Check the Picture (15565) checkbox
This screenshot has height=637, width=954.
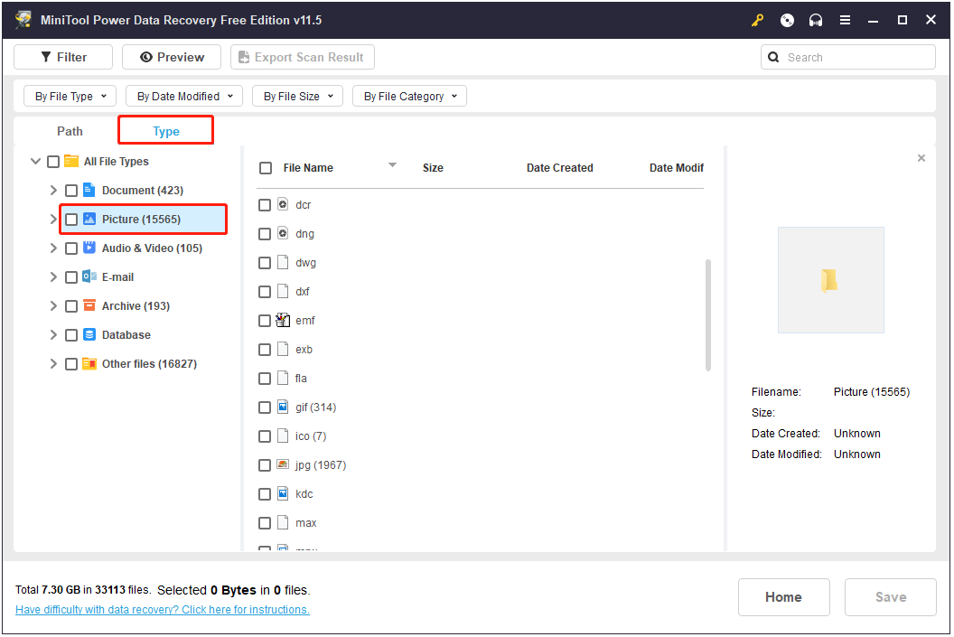point(71,220)
